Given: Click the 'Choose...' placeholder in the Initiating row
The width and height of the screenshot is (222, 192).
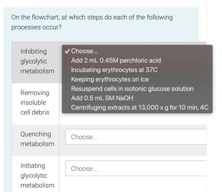Looking at the screenshot, I should [x=84, y=169].
